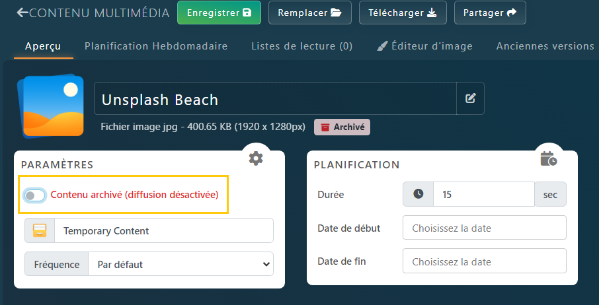This screenshot has height=305, width=599.
Task: Click the edit pencil icon beside title
Action: pos(470,98)
